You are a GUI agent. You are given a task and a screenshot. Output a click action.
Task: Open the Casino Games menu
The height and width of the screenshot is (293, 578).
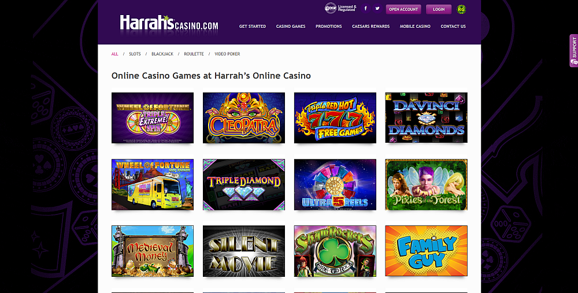(291, 26)
